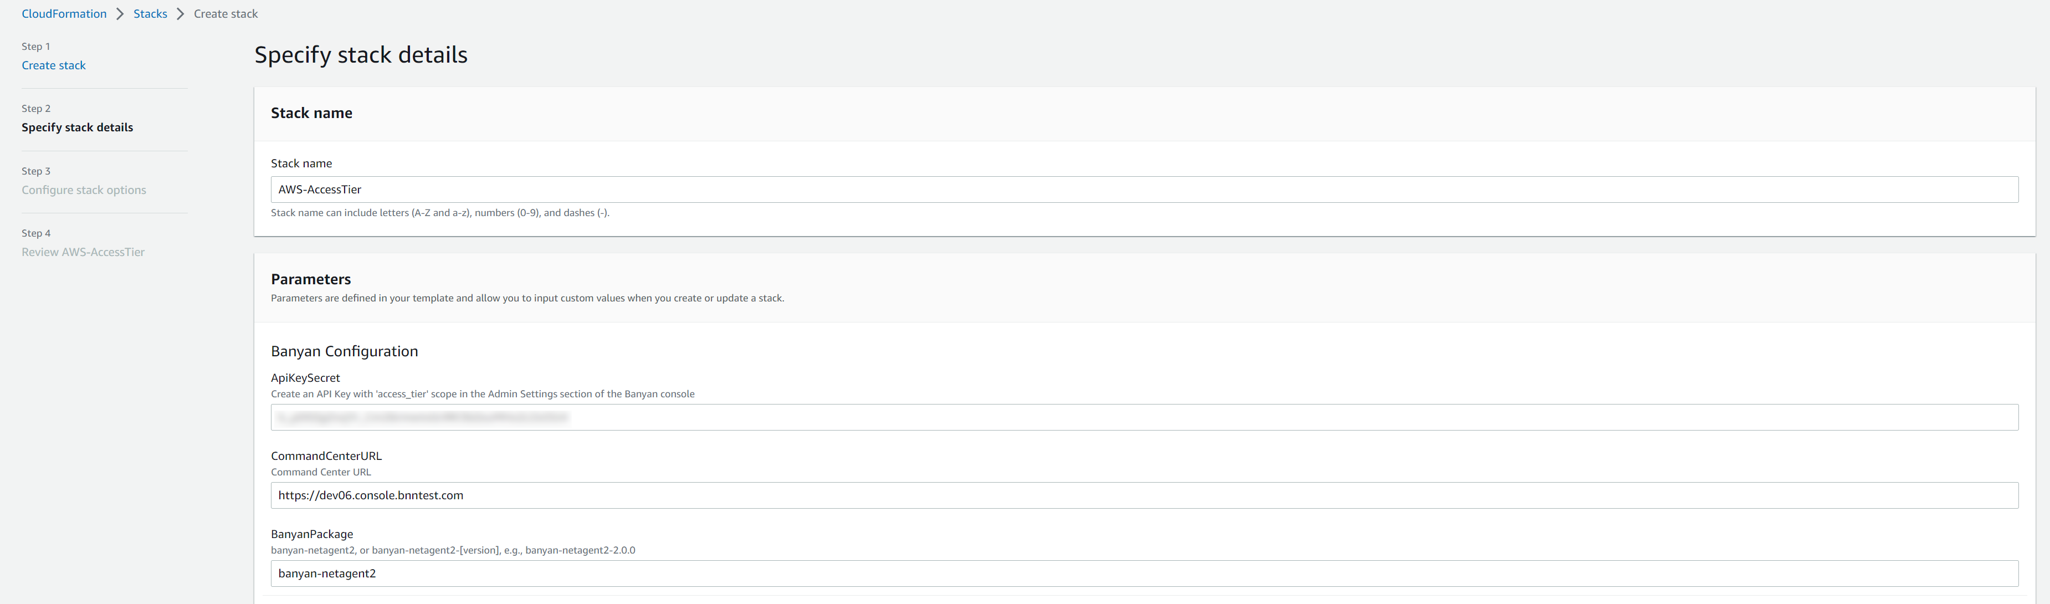Go to the Stacks breadcrumb link
Image resolution: width=2050 pixels, height=604 pixels.
click(x=150, y=13)
